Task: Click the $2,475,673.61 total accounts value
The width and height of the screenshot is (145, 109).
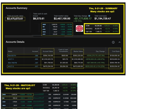Action: pyautogui.click(x=15, y=19)
